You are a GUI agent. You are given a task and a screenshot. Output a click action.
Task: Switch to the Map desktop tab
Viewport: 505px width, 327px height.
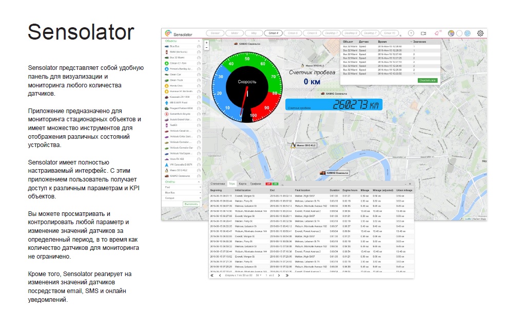pyautogui.click(x=254, y=33)
